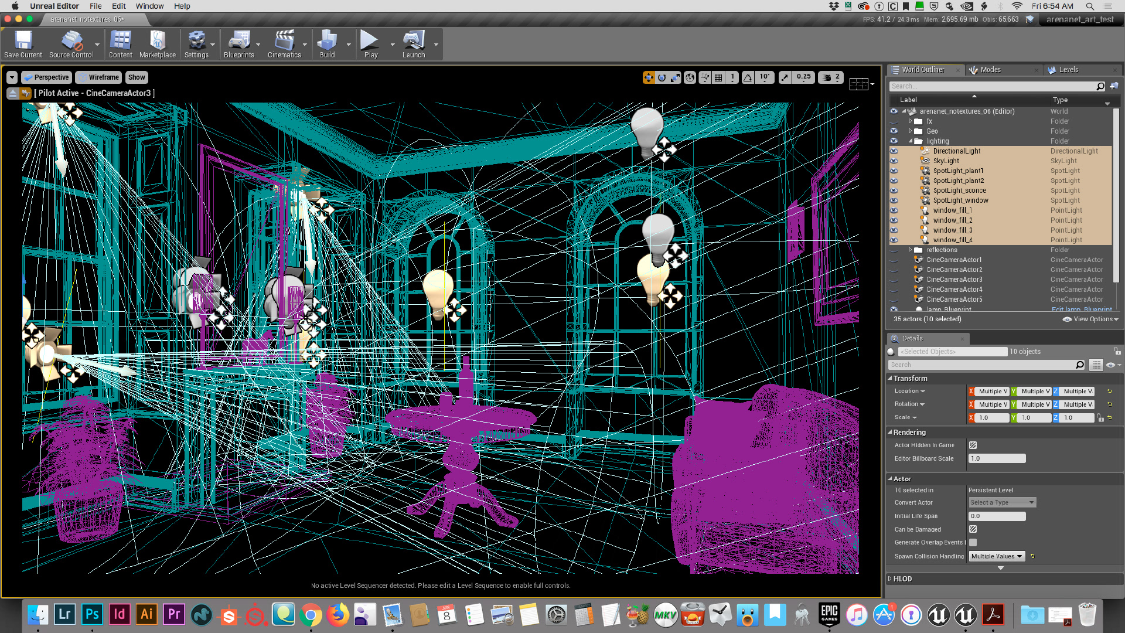Image resolution: width=1125 pixels, height=633 pixels.
Task: Switch to the Modes tab
Action: [x=990, y=70]
